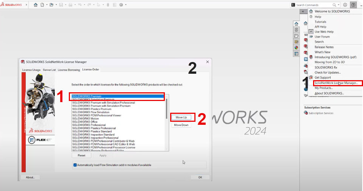Open Options via the gear icon

121,5
